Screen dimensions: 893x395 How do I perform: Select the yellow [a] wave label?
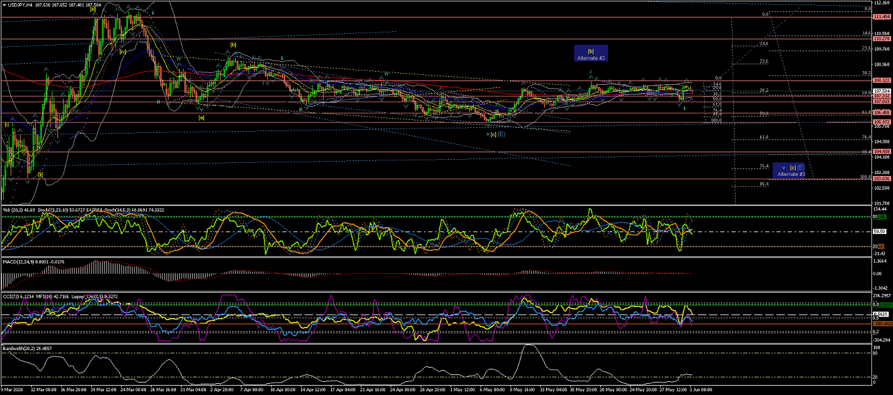pos(201,117)
